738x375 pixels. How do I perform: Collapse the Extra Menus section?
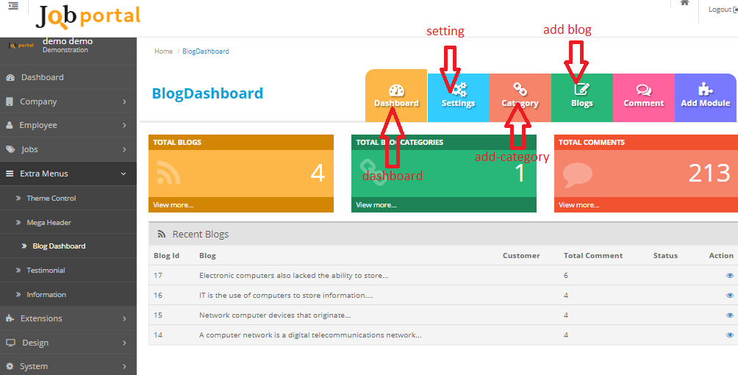pos(68,174)
